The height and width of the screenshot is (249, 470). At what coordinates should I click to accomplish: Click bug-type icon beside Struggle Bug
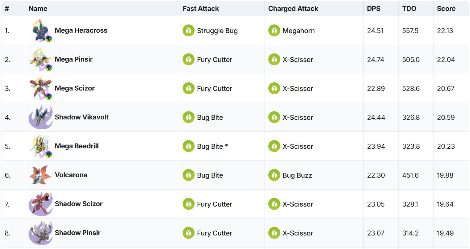(189, 30)
